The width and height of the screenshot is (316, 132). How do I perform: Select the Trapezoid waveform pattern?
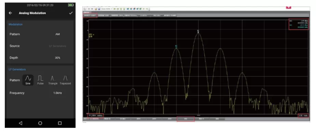tap(65, 80)
